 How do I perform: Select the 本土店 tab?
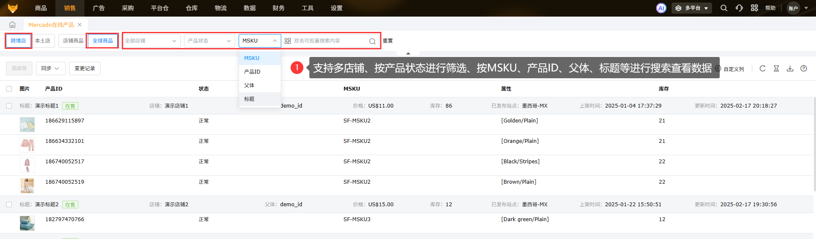(x=43, y=41)
